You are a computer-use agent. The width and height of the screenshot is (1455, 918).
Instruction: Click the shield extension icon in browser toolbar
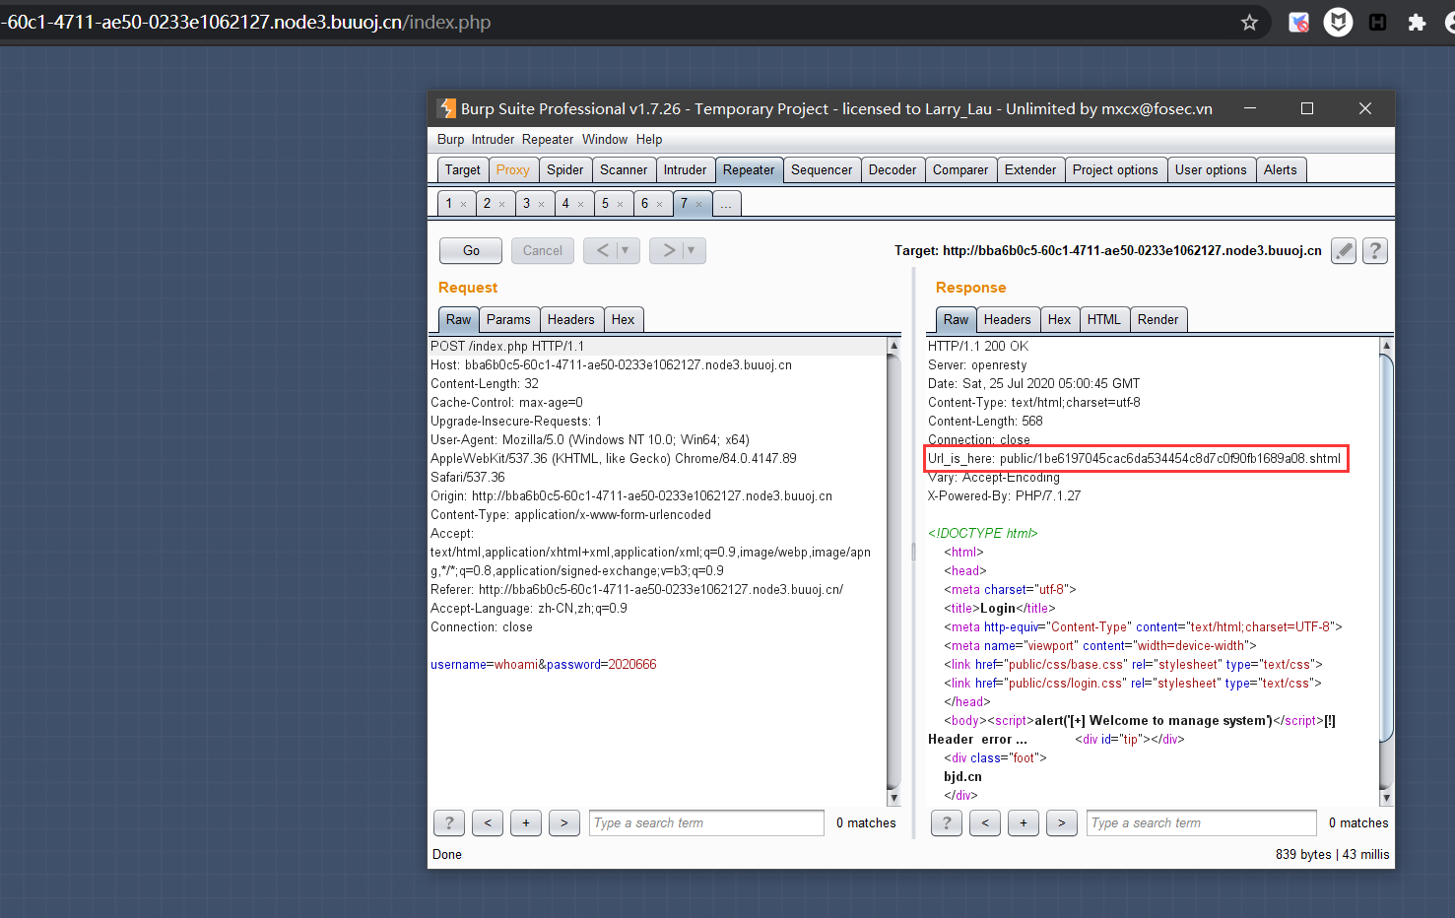1338,22
